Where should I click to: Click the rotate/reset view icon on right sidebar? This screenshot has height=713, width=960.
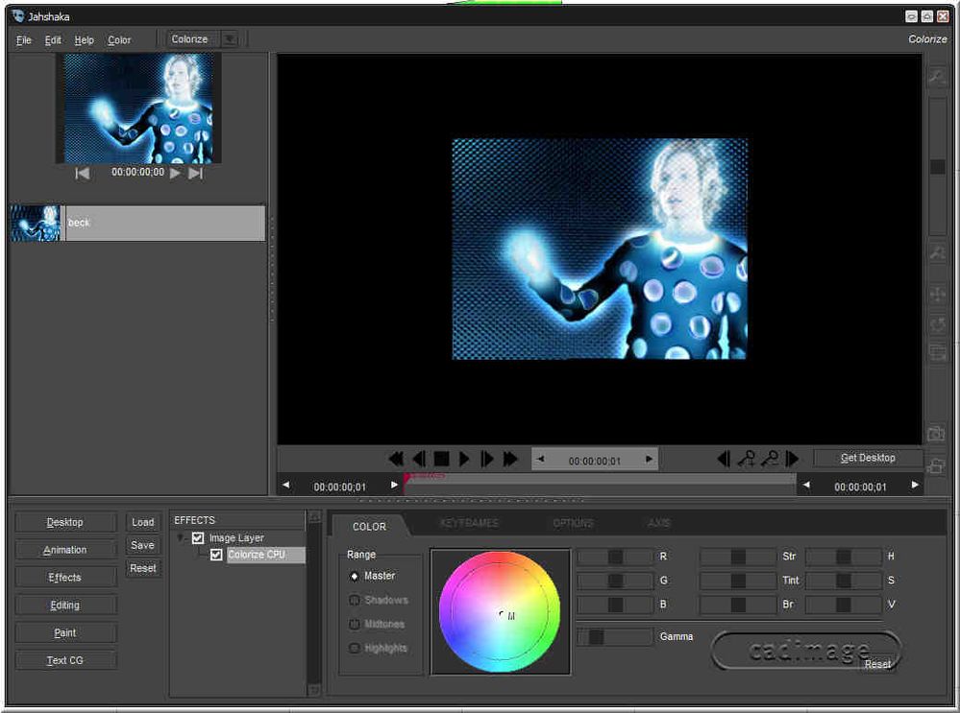[x=937, y=324]
